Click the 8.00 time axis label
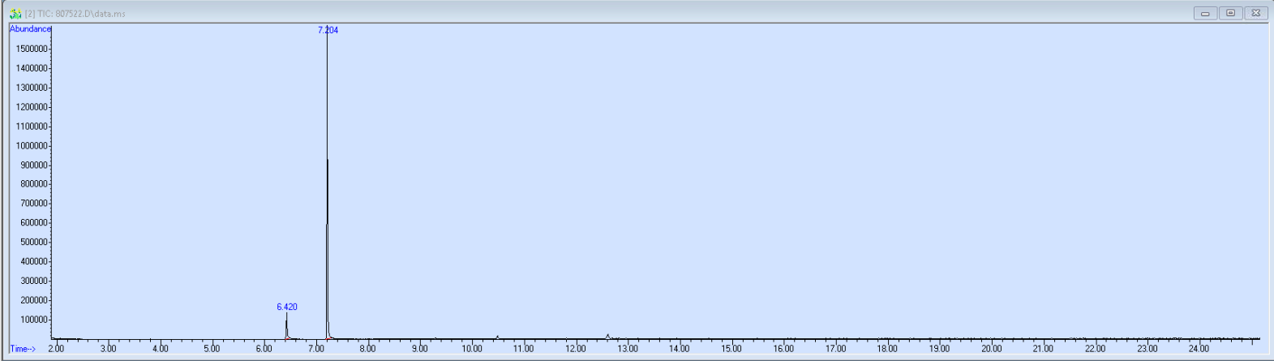 coord(367,349)
